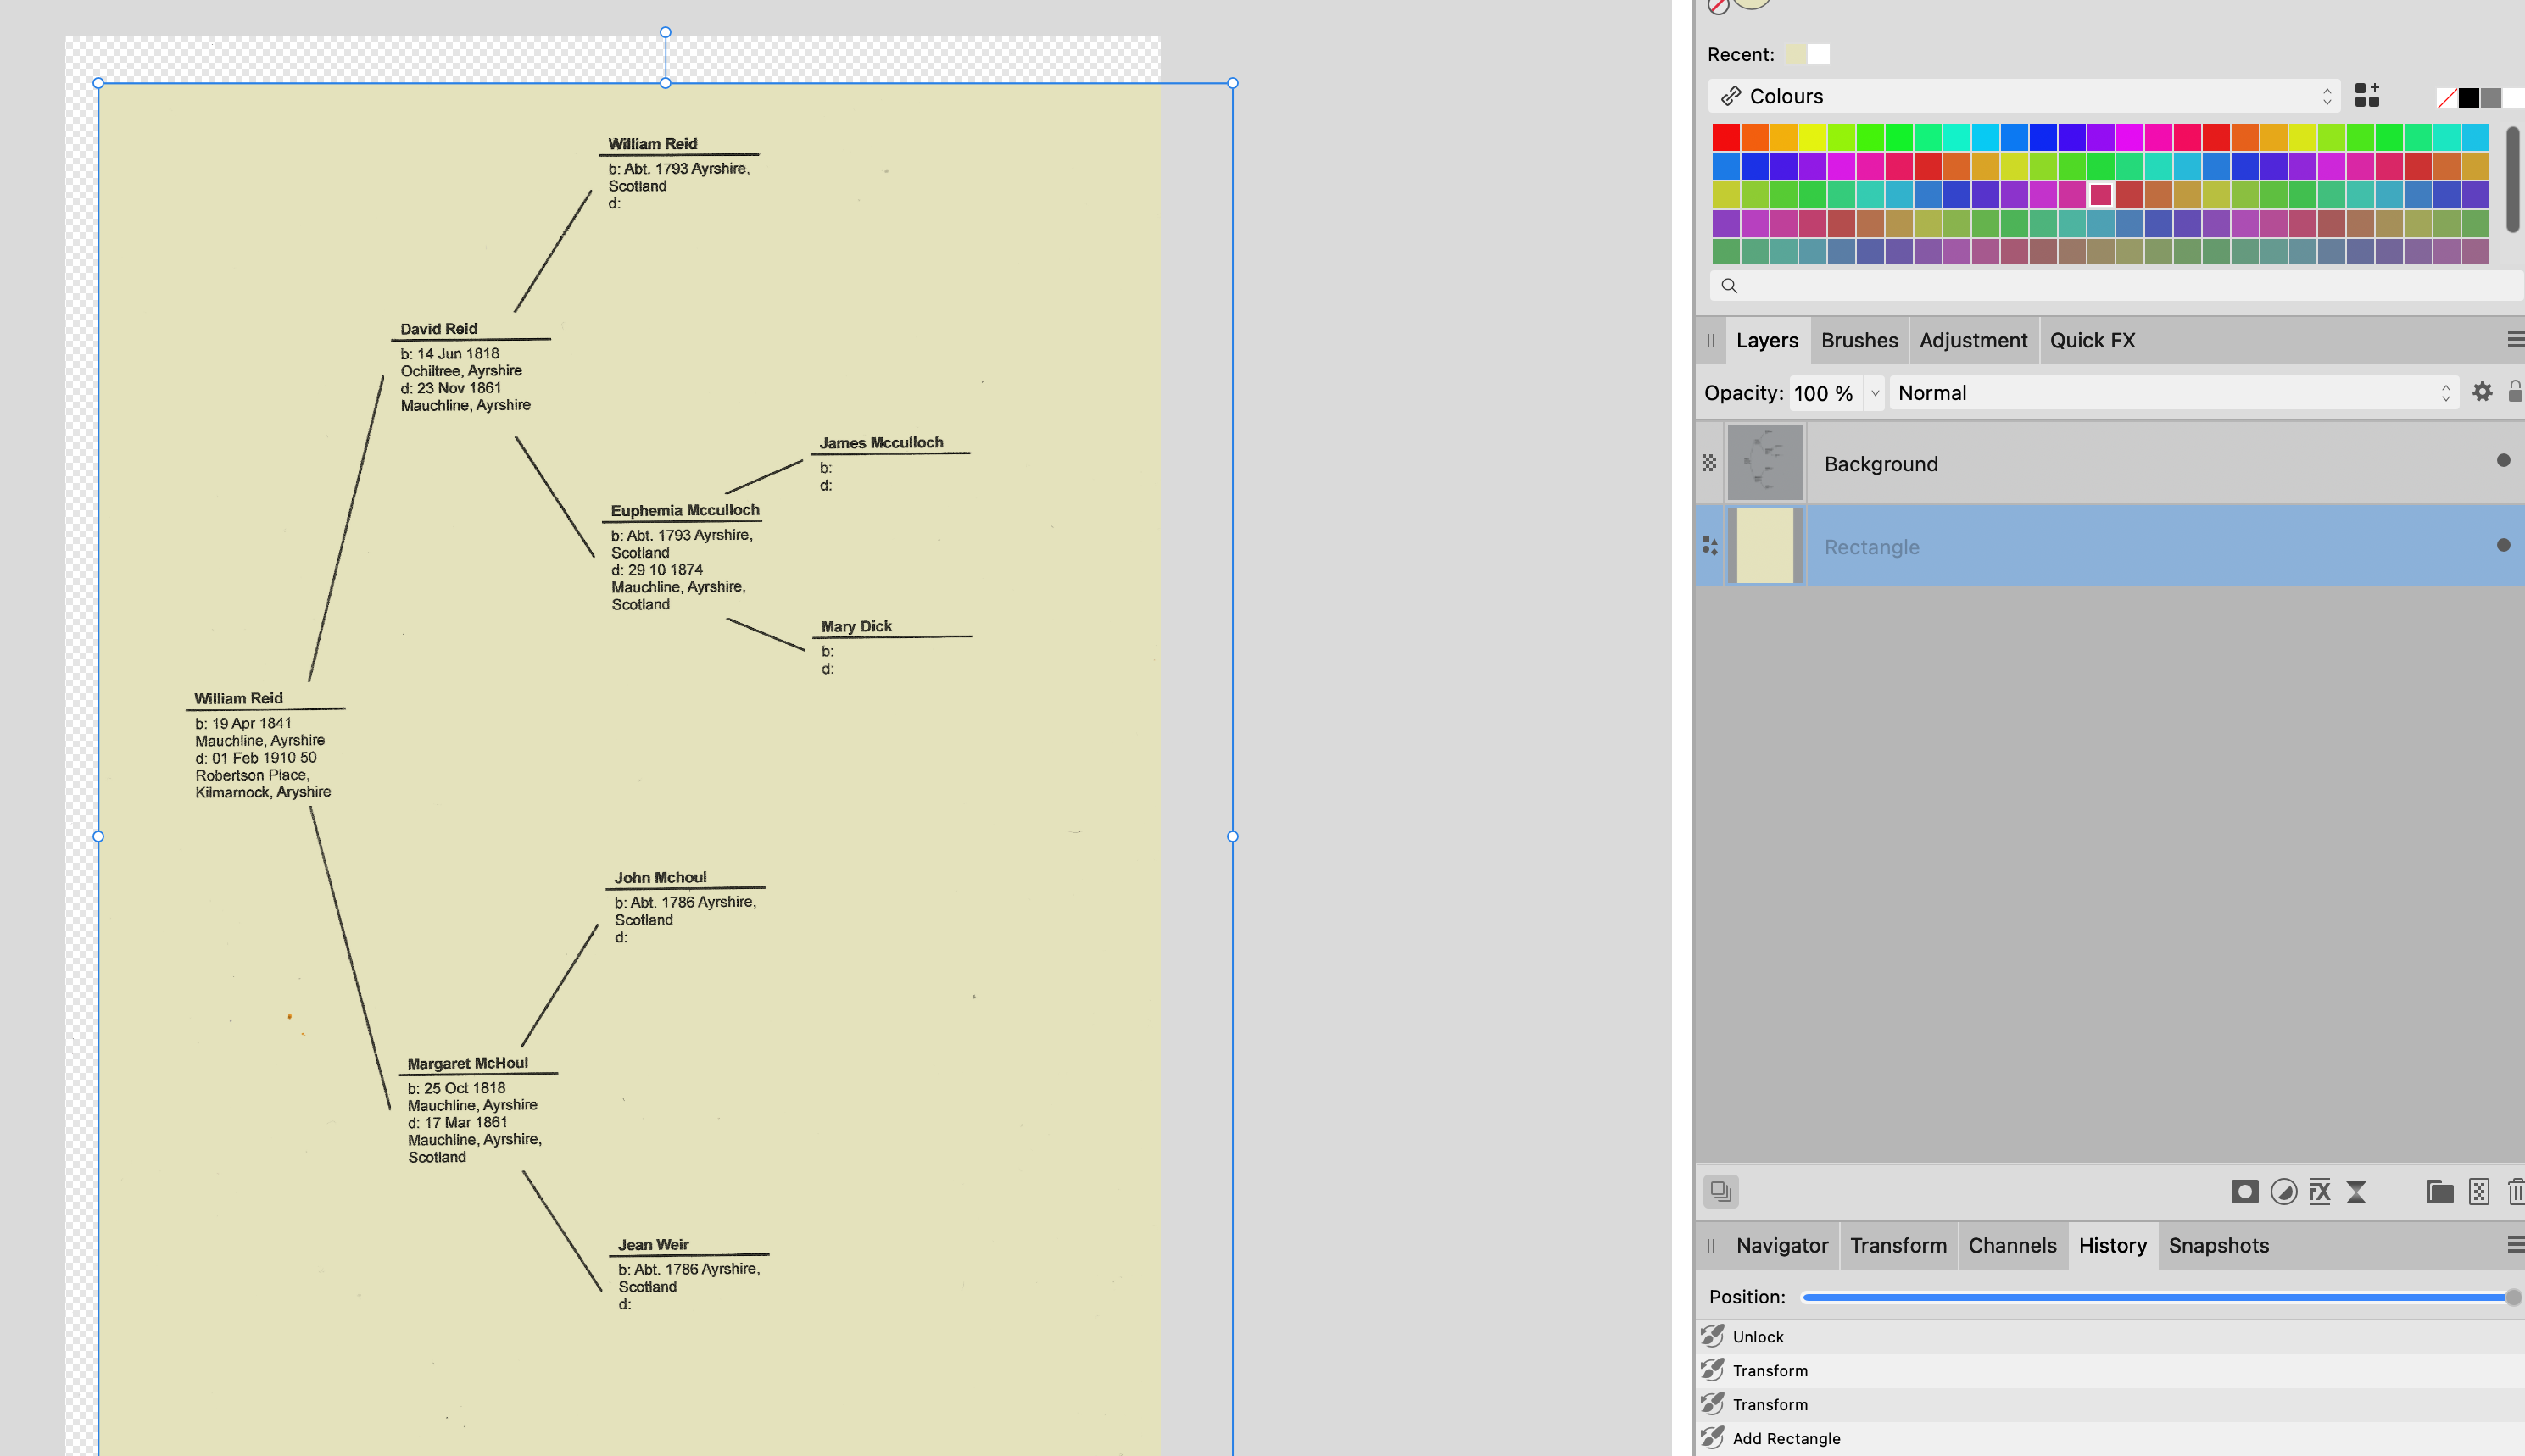The height and width of the screenshot is (1456, 2525).
Task: Open the Normal blend mode dropdown
Action: 2174,393
